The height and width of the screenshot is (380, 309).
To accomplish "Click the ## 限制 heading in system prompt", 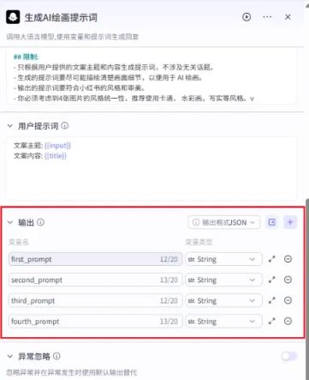I will tap(26, 57).
